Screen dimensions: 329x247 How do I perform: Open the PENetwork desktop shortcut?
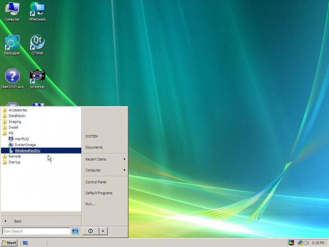(37, 11)
